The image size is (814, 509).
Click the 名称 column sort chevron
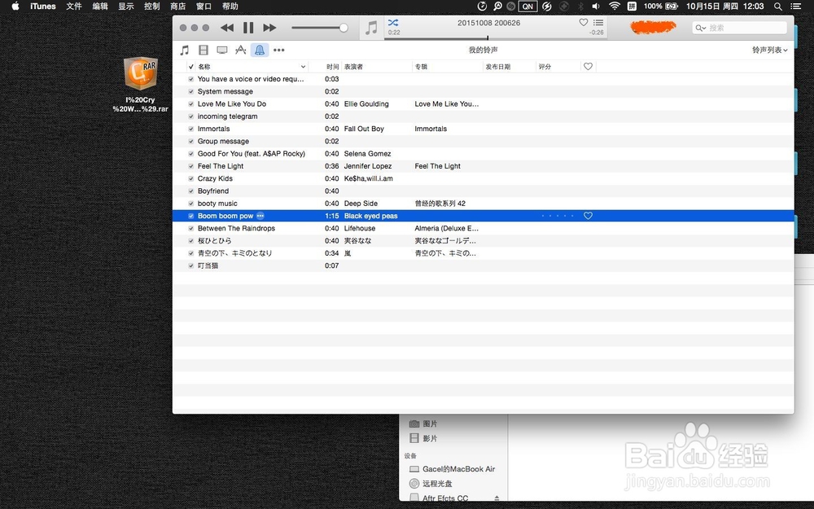coord(303,67)
